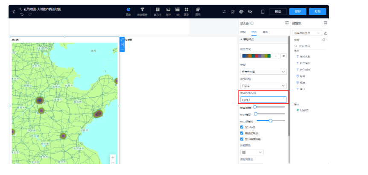Switch to the 高级 tab
The height and width of the screenshot is (175, 368).
pos(265,32)
